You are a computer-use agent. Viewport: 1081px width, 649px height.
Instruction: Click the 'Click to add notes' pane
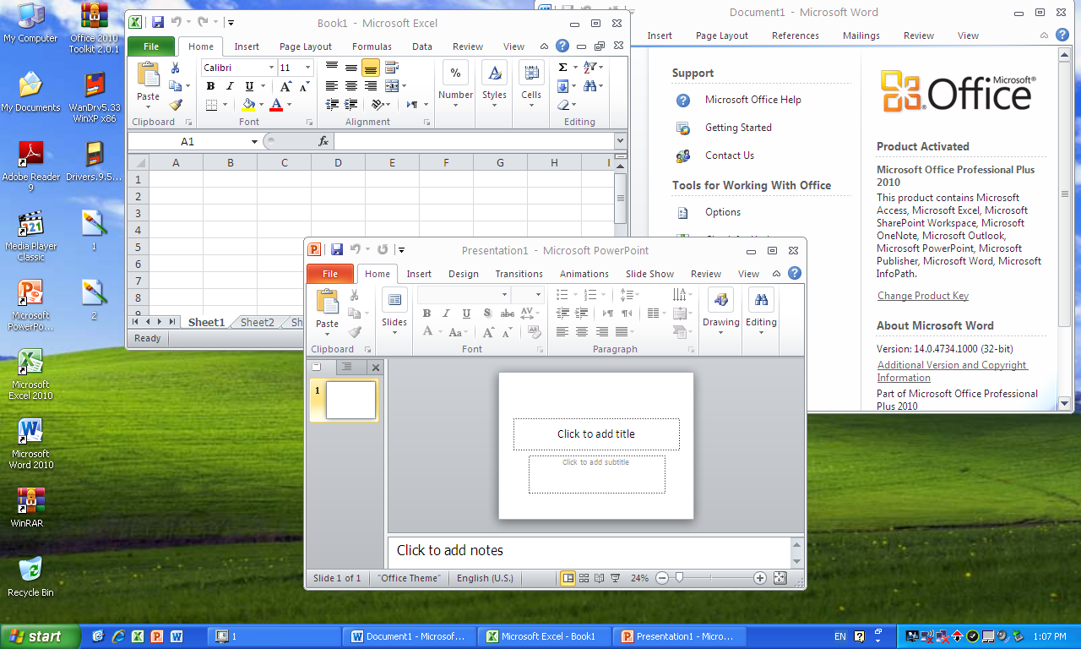tap(589, 551)
